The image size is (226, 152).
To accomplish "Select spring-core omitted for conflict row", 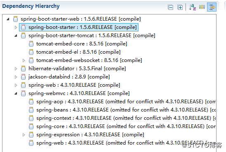I will pos(126,126).
